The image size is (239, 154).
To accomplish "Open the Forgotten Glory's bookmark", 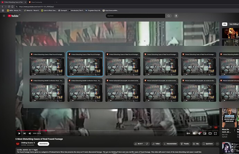I will click(x=93, y=10).
